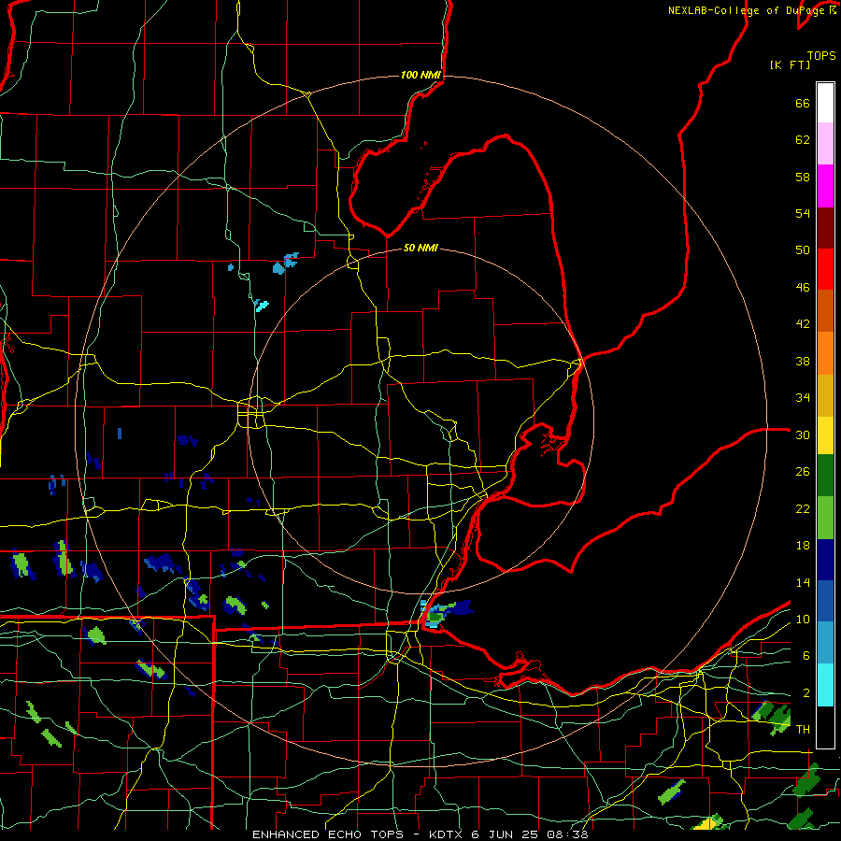Screen dimensions: 841x841
Task: Click the '30' scale label
Action: tap(803, 435)
